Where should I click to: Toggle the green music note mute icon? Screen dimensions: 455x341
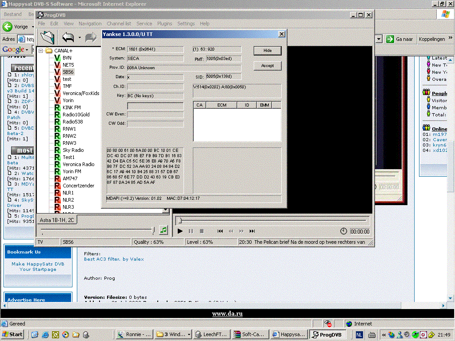[164, 230]
